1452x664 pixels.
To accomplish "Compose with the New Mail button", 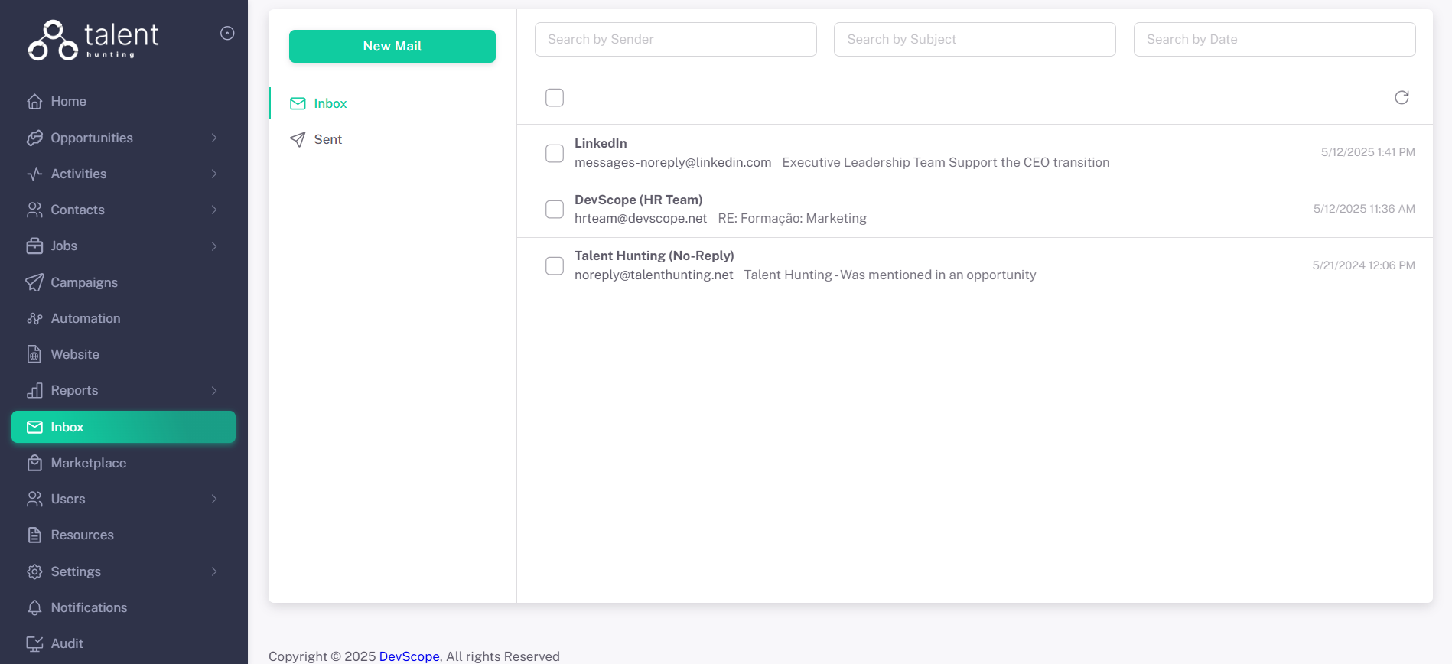I will (x=392, y=46).
